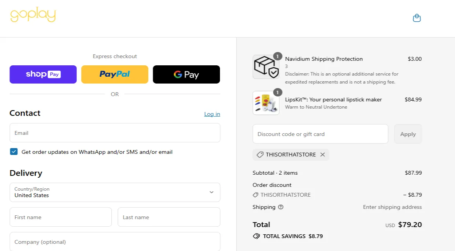Click the shipping help question mark icon
Screen dimensions: 455x251
coord(281,207)
